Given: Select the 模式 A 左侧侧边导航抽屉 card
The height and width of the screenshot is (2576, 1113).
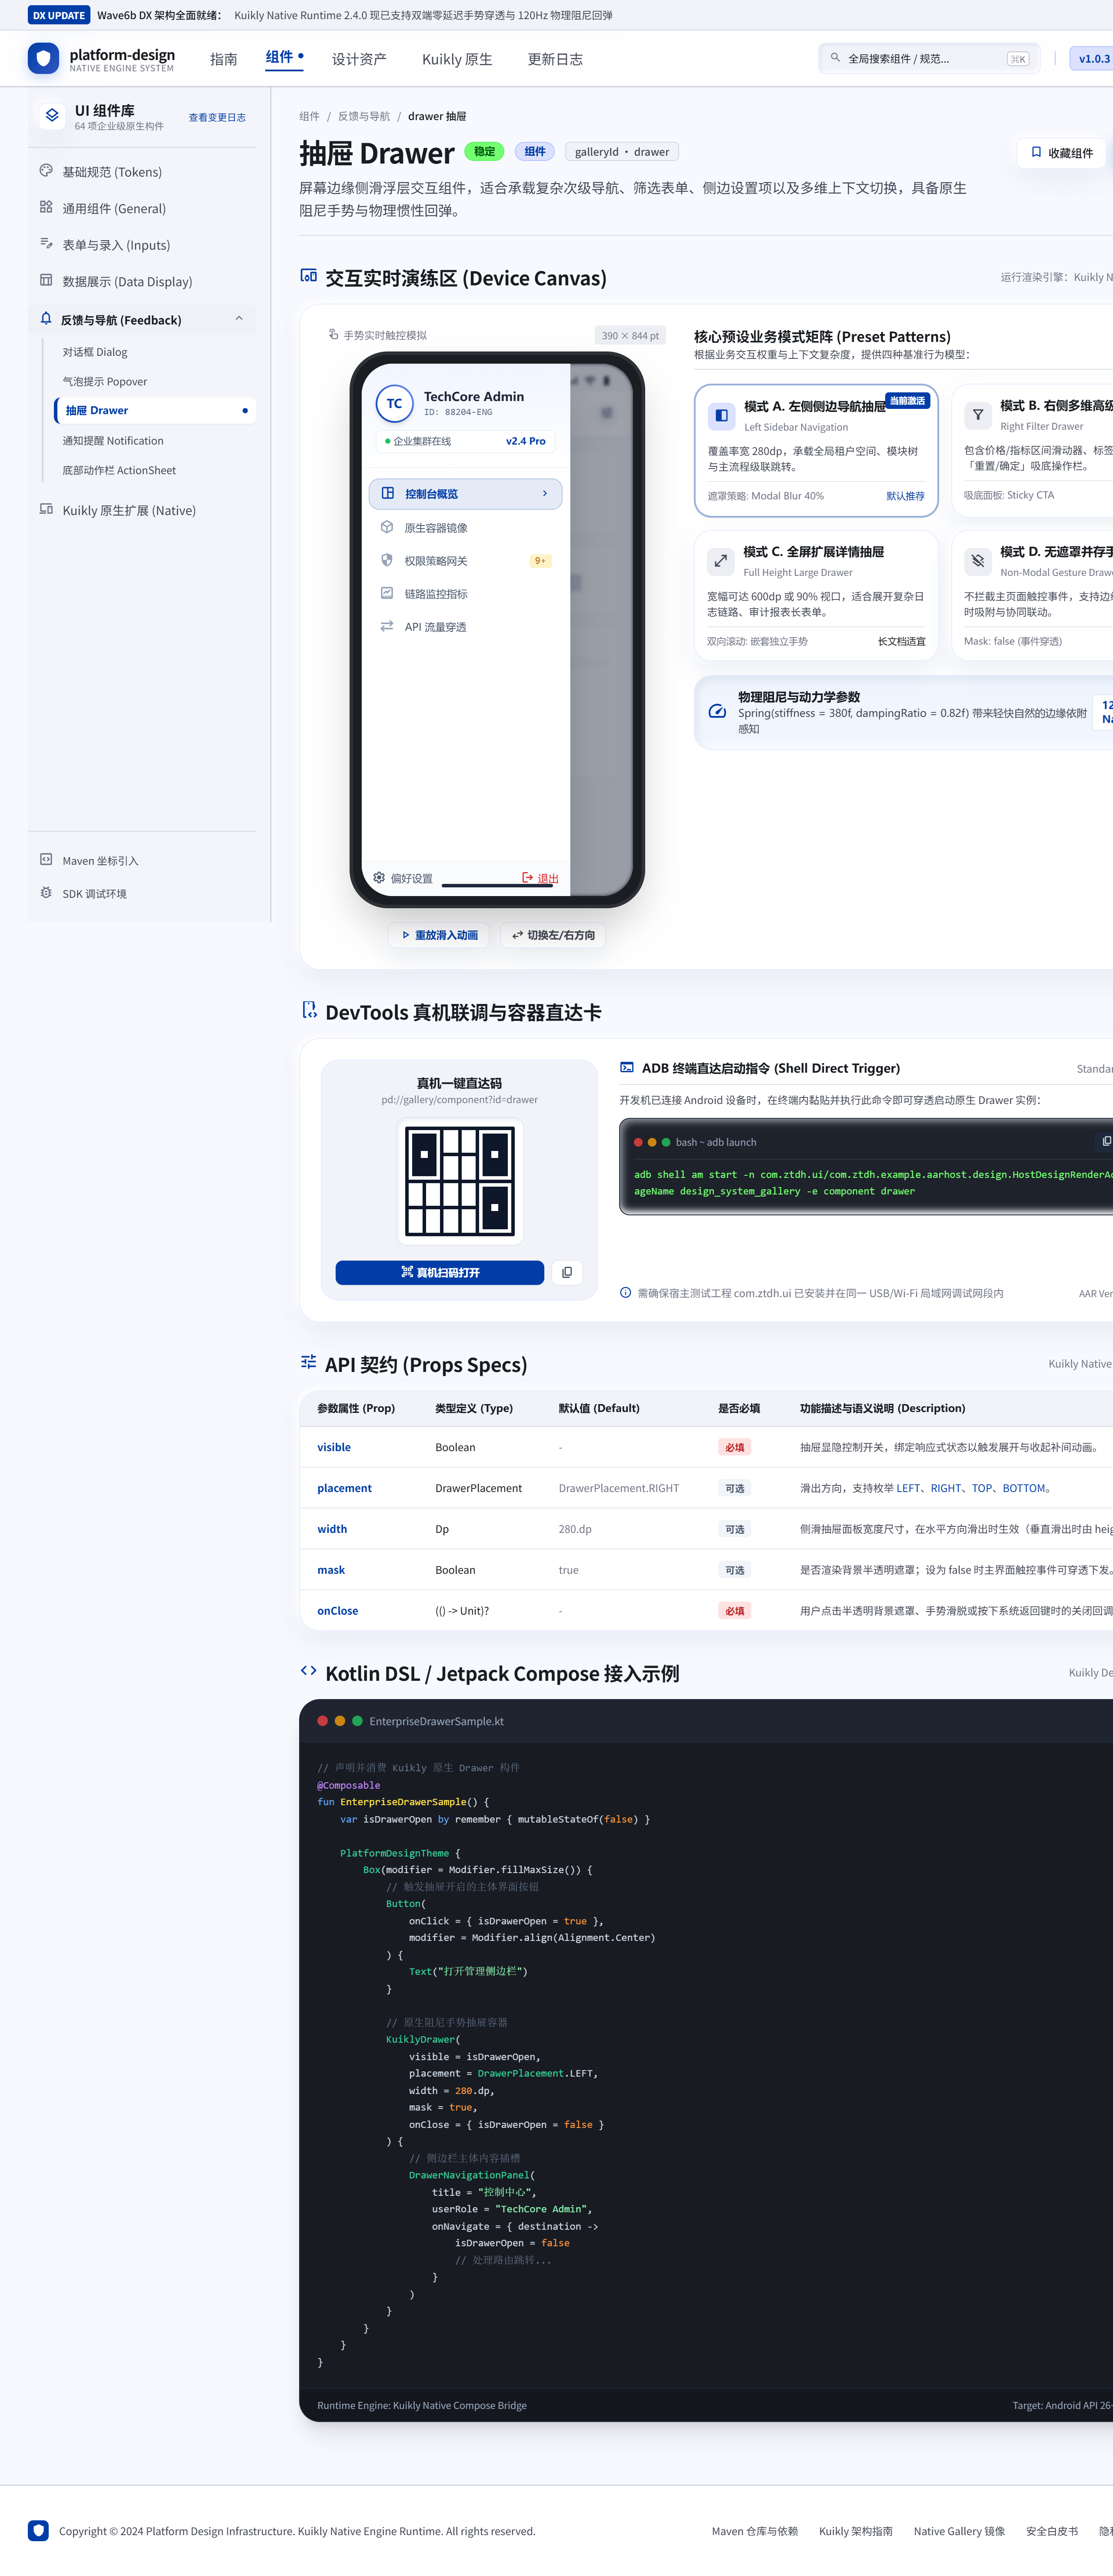Looking at the screenshot, I should pos(816,450).
